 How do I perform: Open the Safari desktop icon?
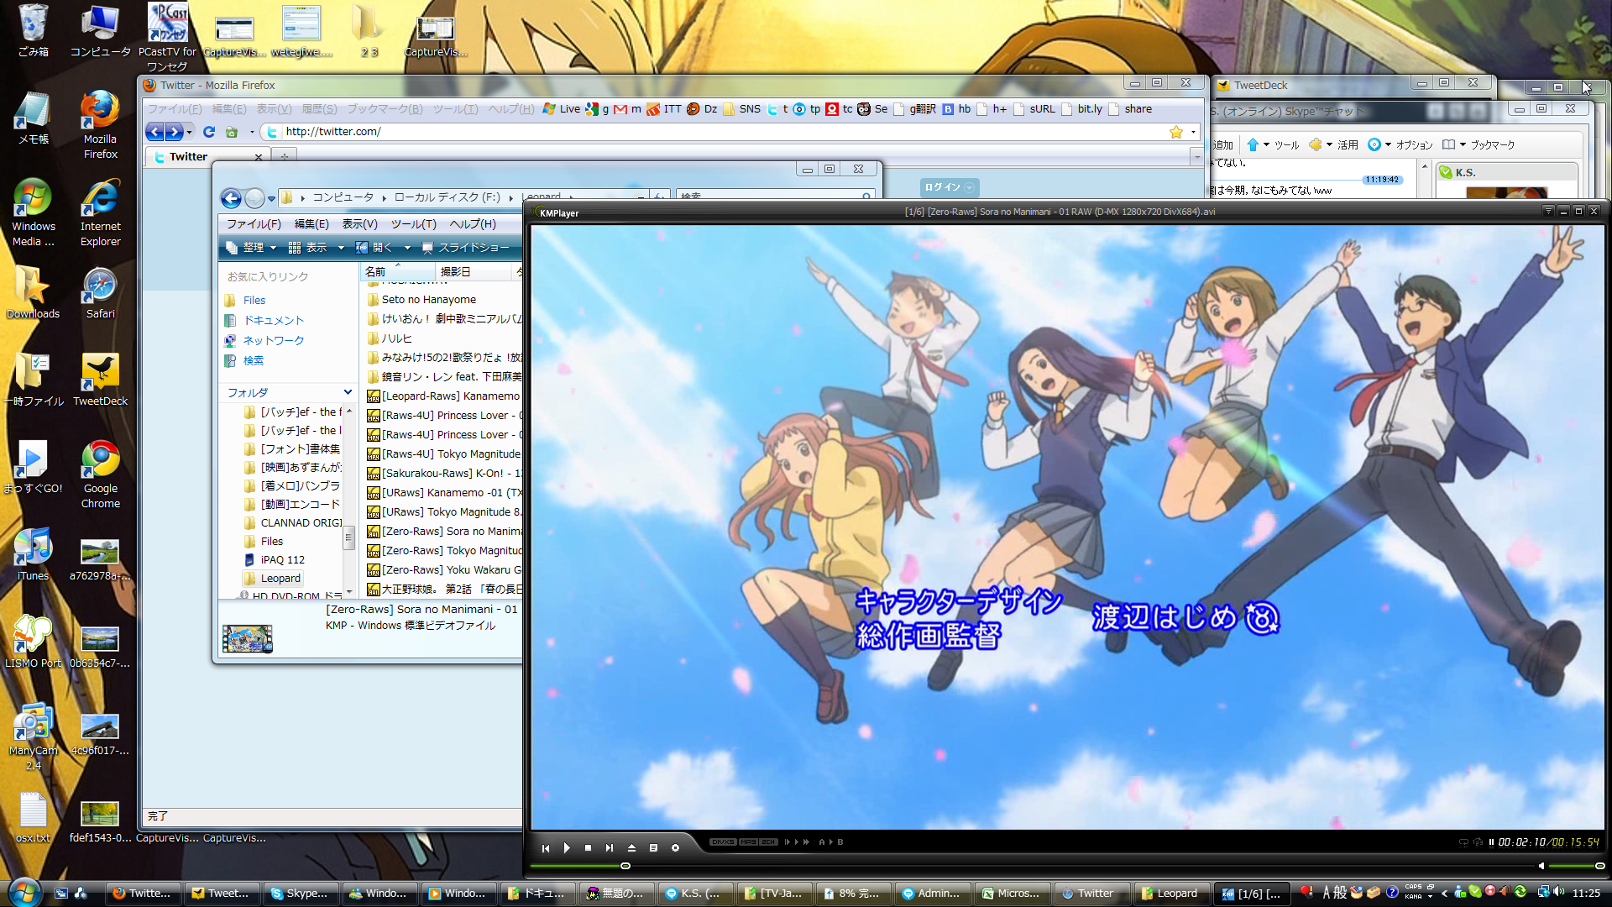pos(100,292)
